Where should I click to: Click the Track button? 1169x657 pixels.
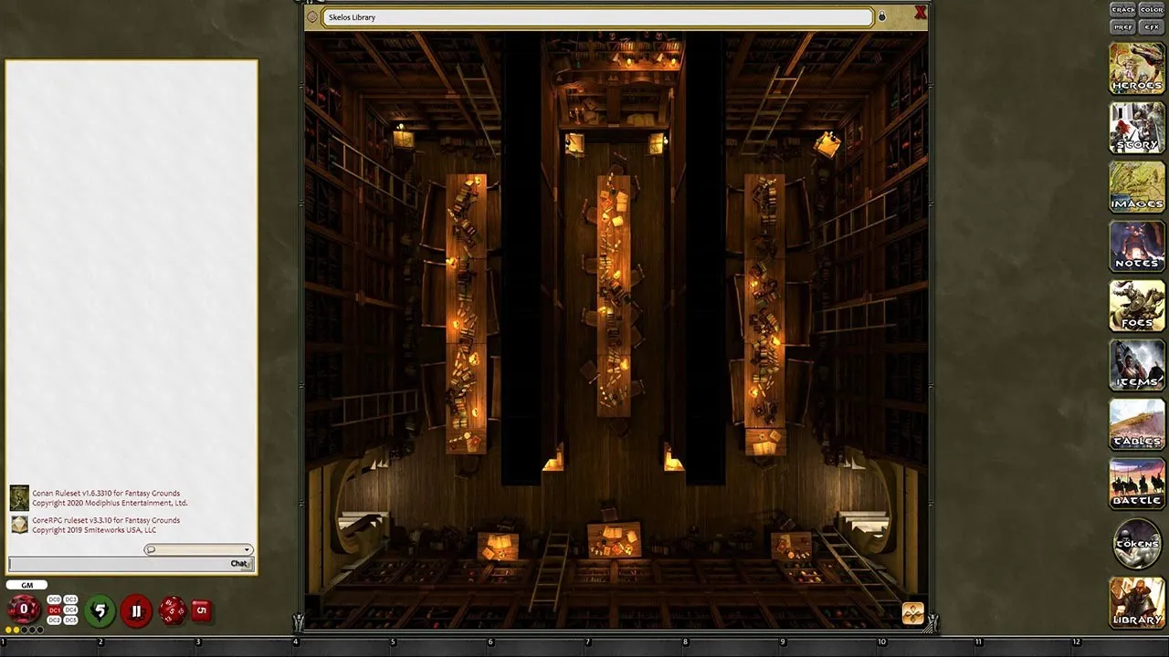point(1123,9)
